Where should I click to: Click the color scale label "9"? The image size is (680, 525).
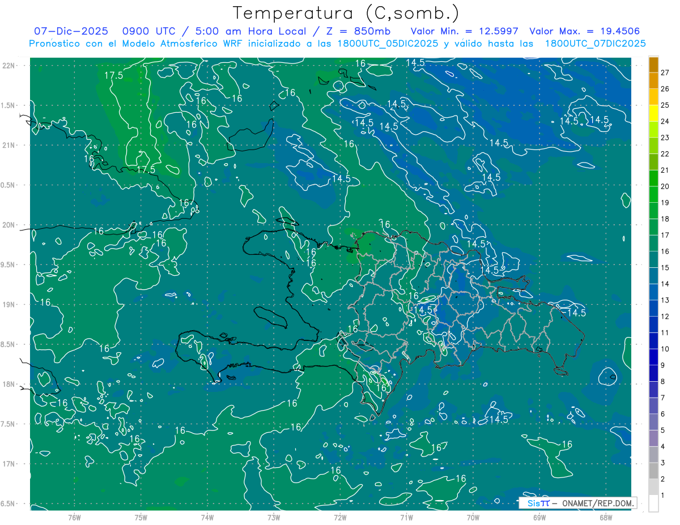coord(663,365)
